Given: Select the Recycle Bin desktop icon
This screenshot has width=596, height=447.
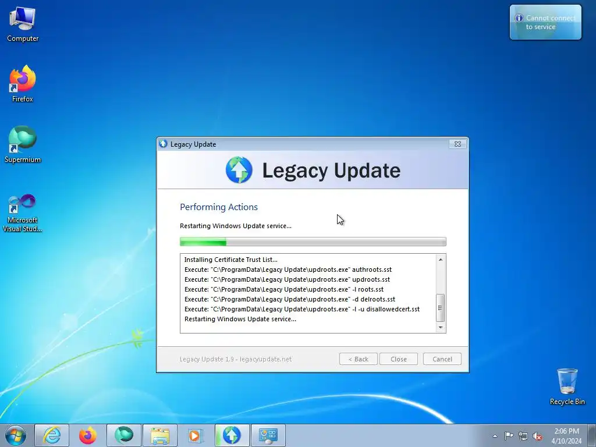Looking at the screenshot, I should point(567,386).
